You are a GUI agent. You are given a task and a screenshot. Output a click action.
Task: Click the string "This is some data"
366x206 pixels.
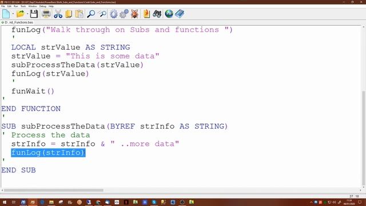[x=113, y=56]
